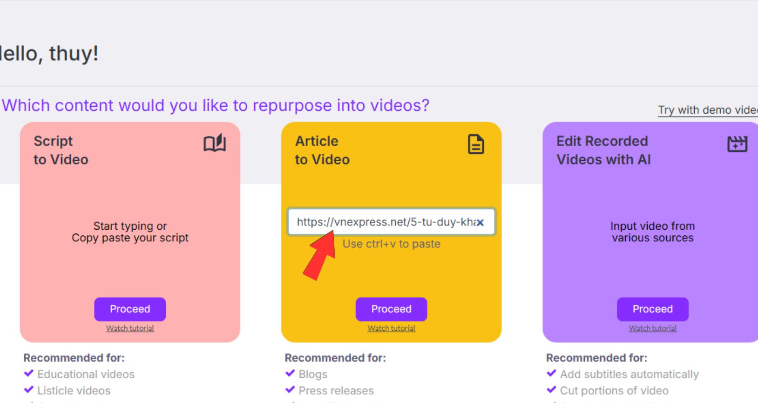Open Watch tutorial under Script to Video
Image resolution: width=758 pixels, height=403 pixels.
point(130,328)
